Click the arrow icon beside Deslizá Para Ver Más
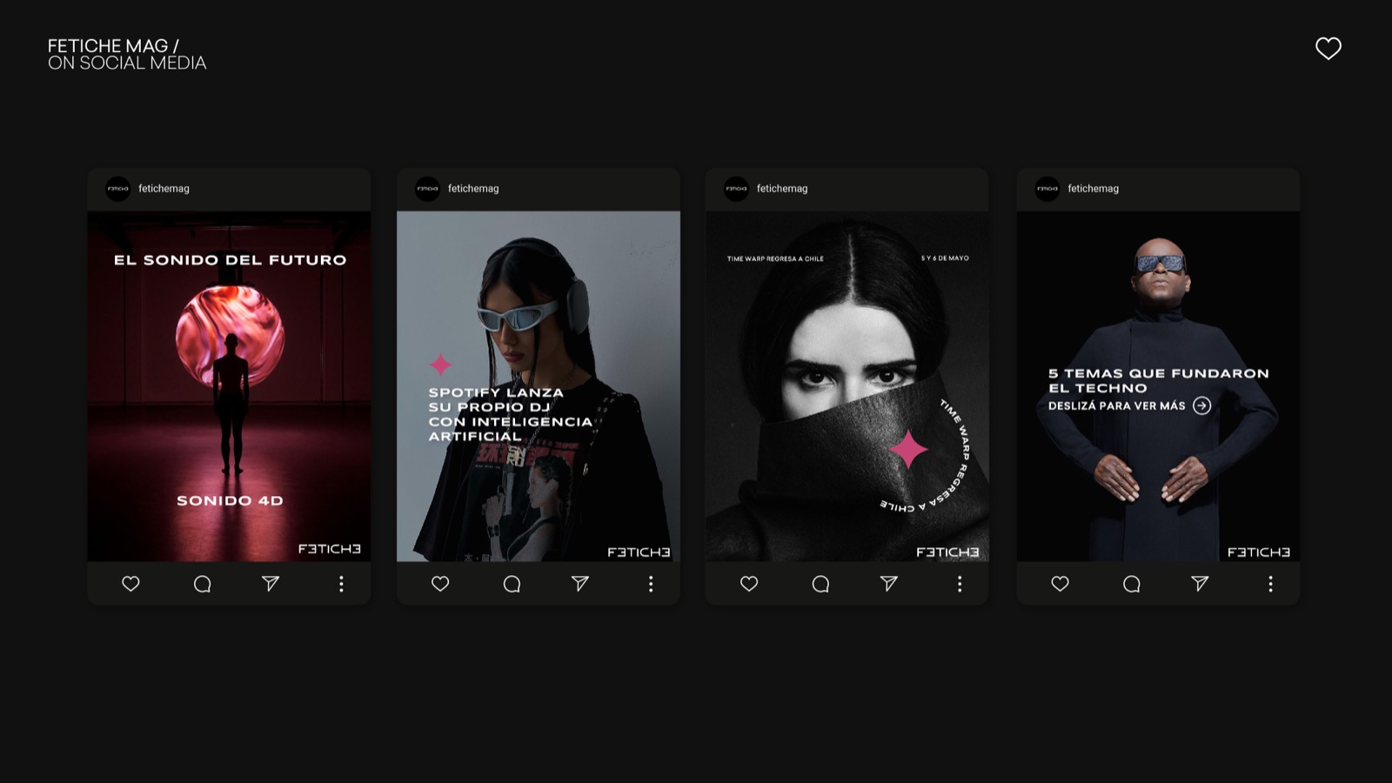Screen dimensions: 1392x783 (1201, 405)
